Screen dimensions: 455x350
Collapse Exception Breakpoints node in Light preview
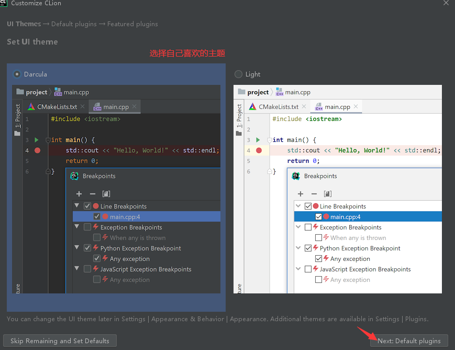298,227
